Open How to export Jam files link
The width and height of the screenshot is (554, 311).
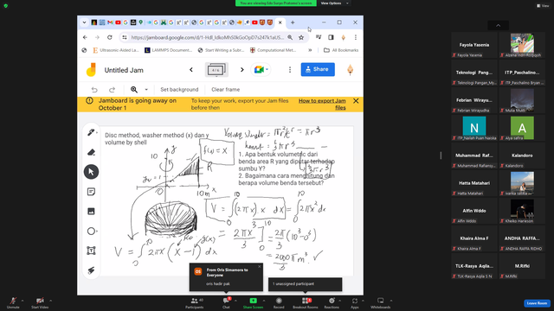(322, 104)
